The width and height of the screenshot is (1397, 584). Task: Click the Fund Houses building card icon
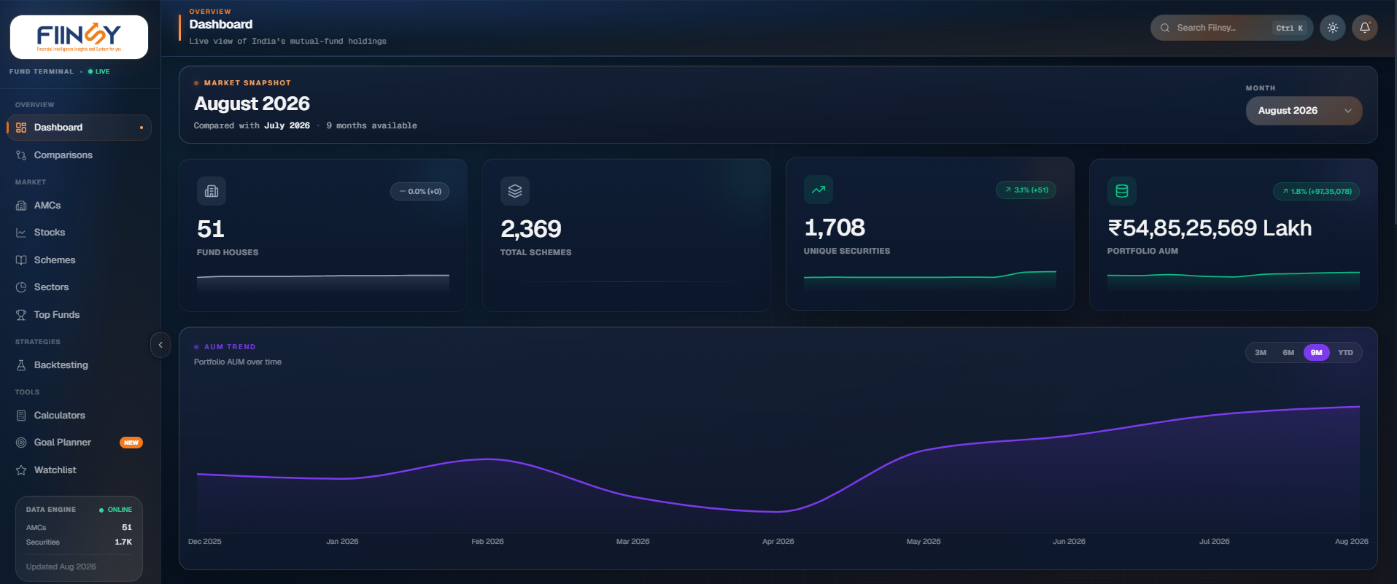(x=212, y=191)
